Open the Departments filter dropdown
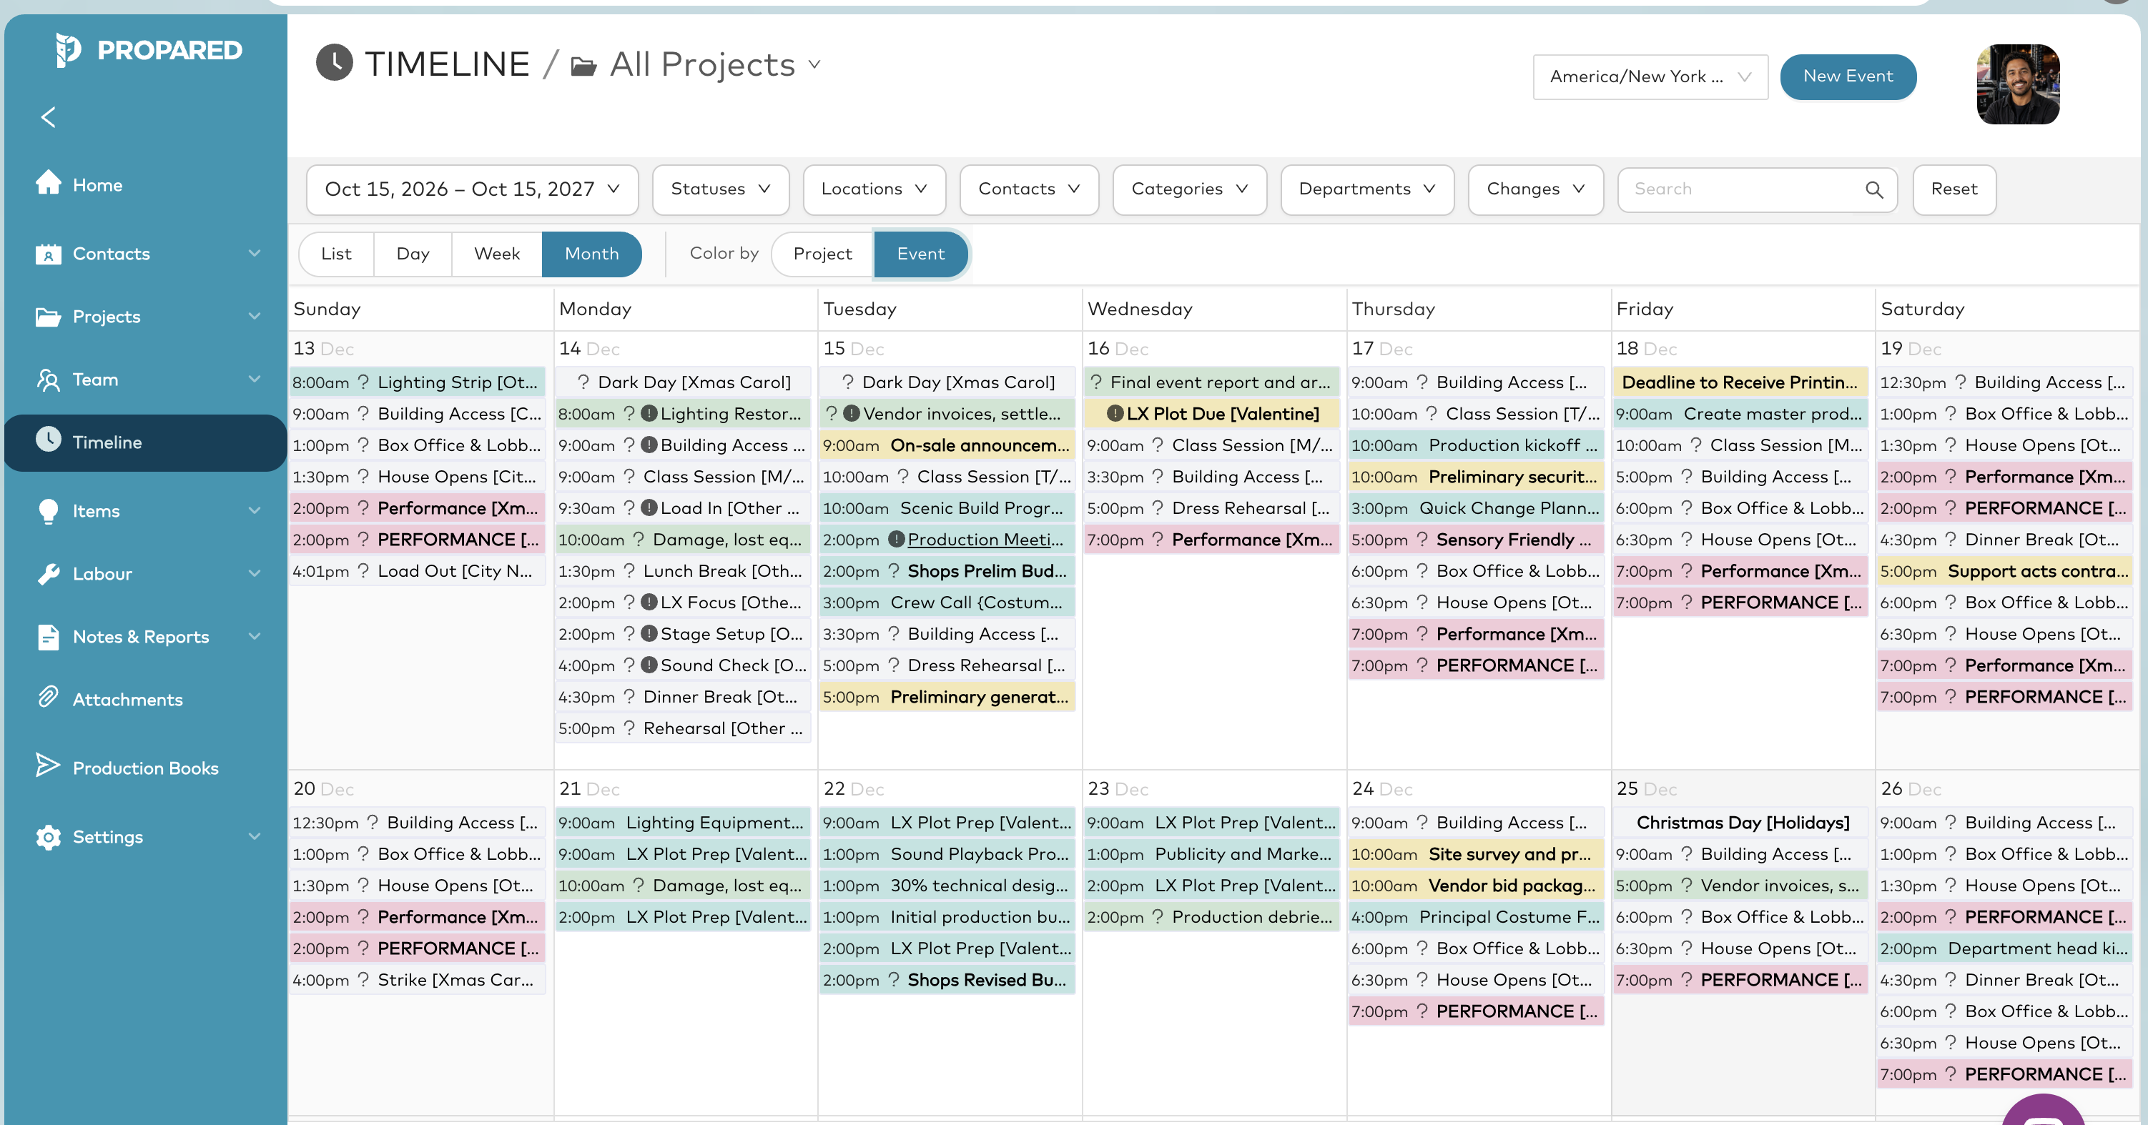The width and height of the screenshot is (2148, 1125). point(1367,189)
